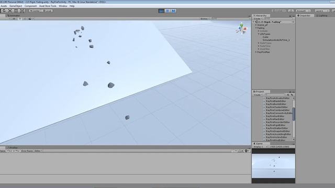Toggle Clear on Play in console

point(13,151)
